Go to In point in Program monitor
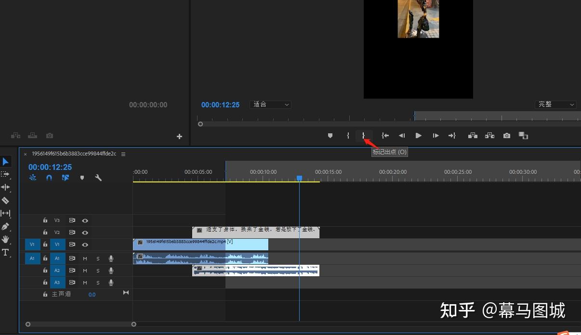This screenshot has height=335, width=581. pyautogui.click(x=385, y=136)
